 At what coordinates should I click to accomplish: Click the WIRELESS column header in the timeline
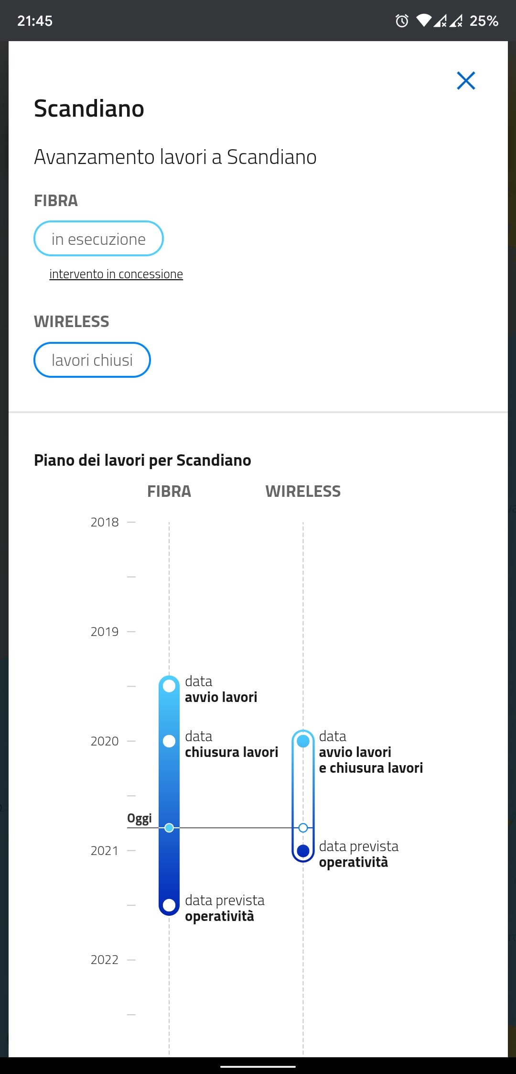click(x=303, y=491)
